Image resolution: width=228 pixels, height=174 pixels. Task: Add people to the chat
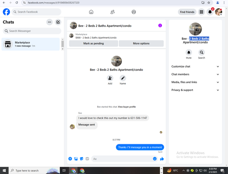point(110,78)
